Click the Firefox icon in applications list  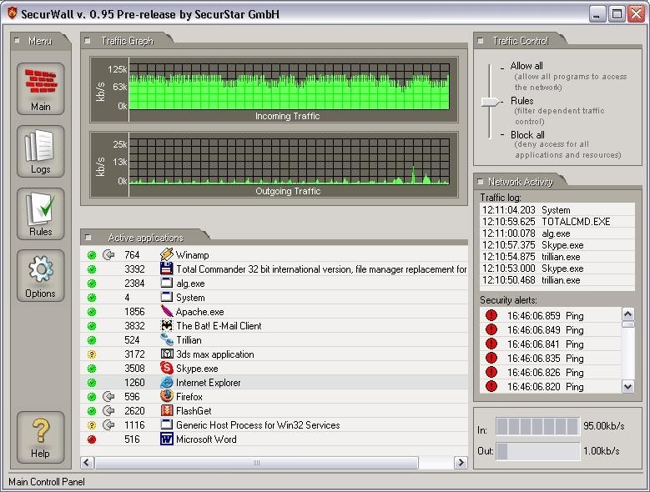tap(167, 396)
